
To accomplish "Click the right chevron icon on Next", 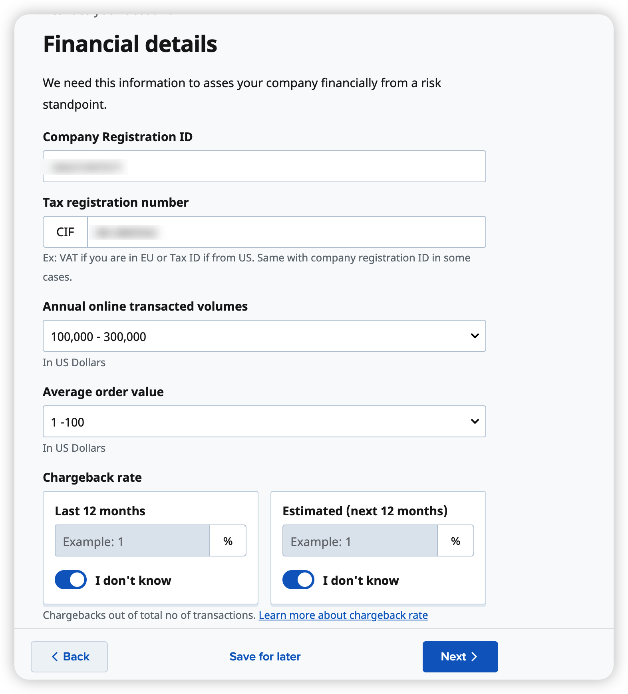I will 474,656.
